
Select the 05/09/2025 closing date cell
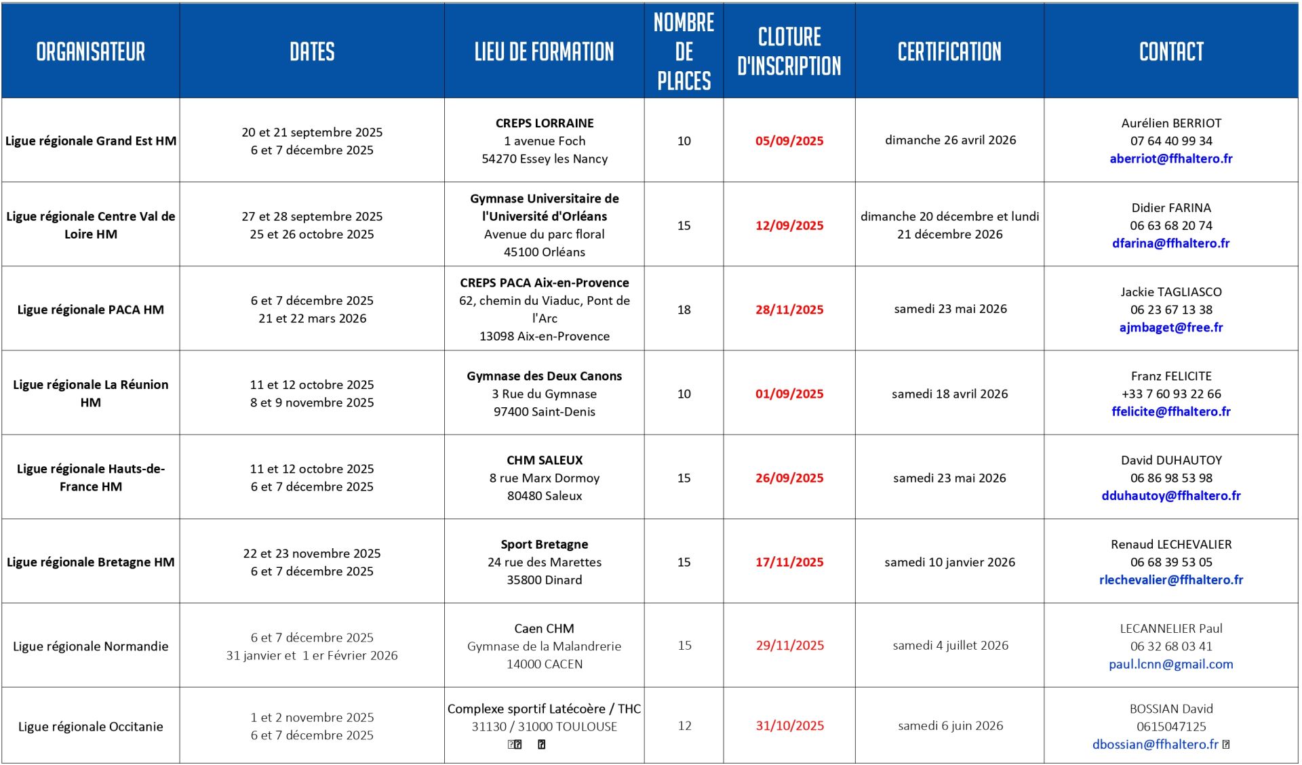[789, 141]
